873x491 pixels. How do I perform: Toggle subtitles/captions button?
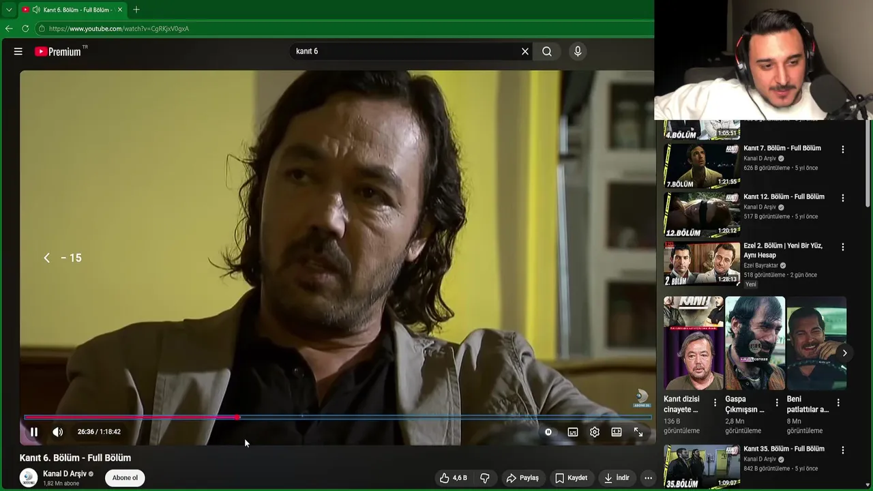pos(573,432)
